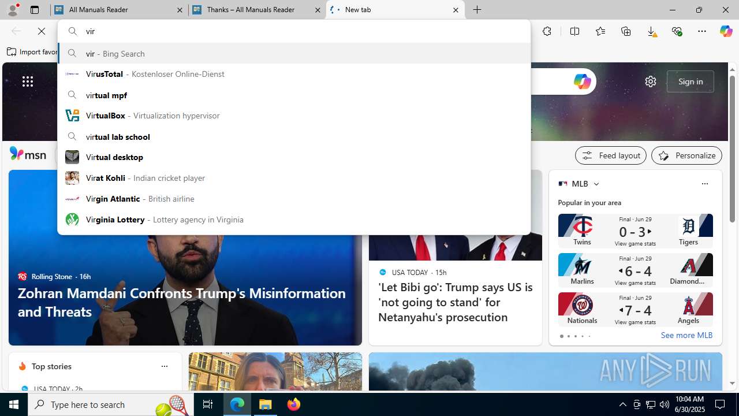Click the address bar containing 'vir'
The image size is (739, 416).
tap(294, 31)
